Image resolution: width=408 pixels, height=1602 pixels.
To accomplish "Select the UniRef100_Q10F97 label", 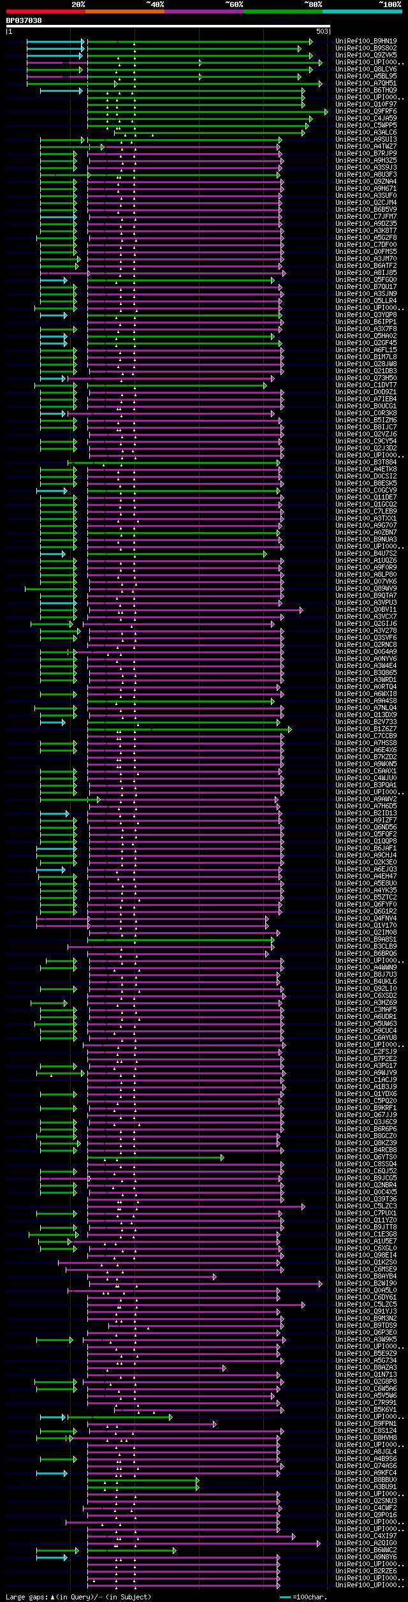I will (366, 104).
